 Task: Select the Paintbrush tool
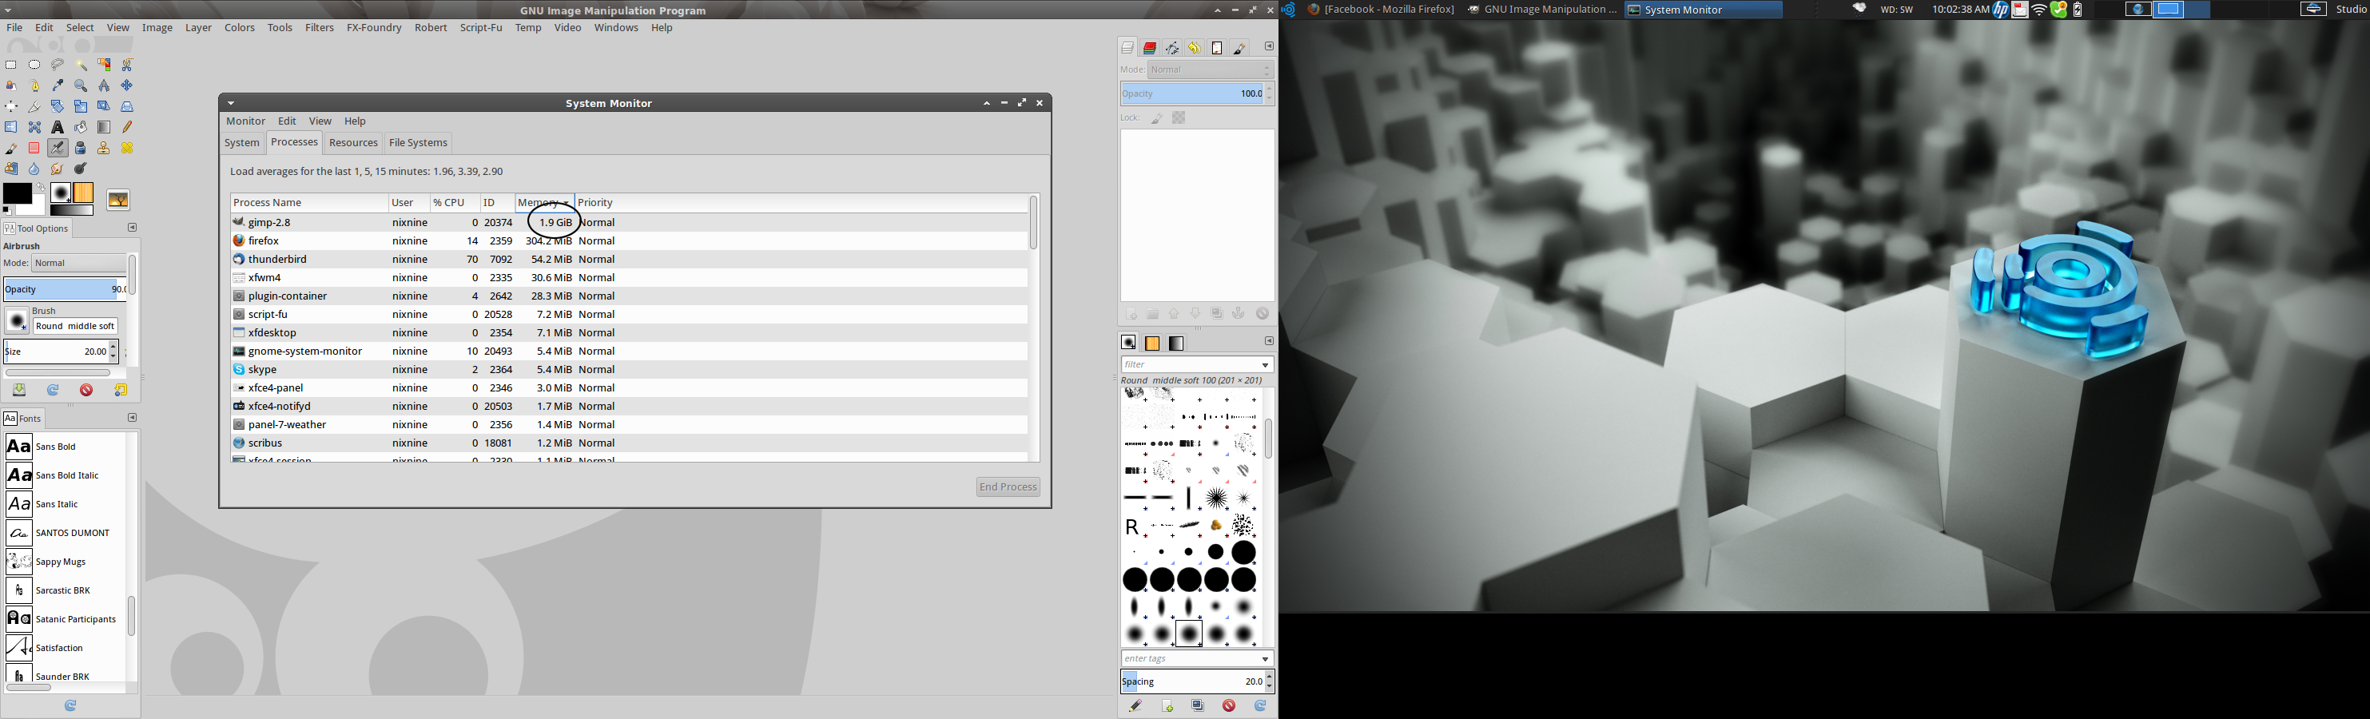[x=11, y=148]
